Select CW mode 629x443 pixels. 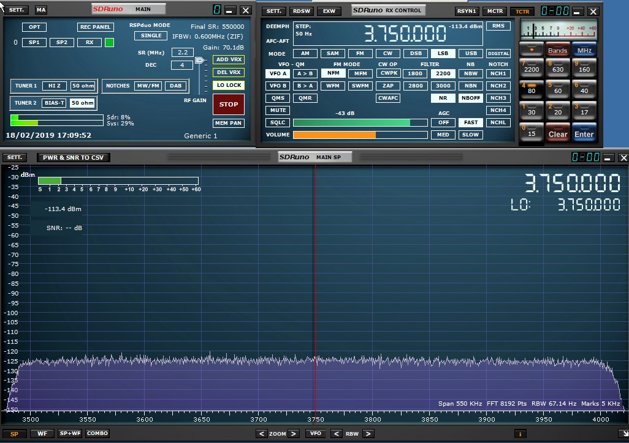click(387, 53)
